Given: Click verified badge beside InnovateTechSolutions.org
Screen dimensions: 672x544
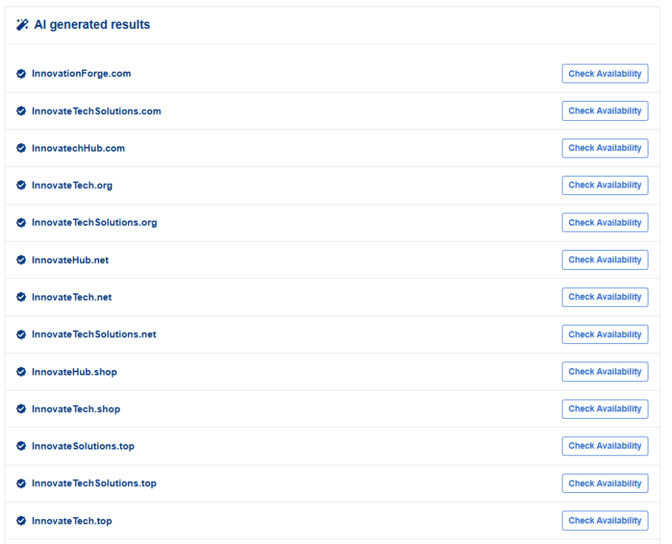Looking at the screenshot, I should tap(21, 222).
